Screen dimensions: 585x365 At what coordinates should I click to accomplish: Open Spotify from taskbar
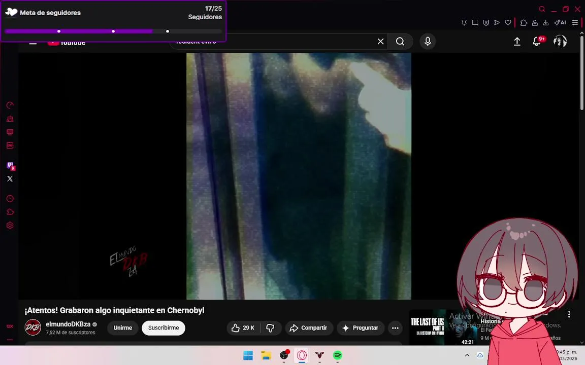pyautogui.click(x=338, y=355)
